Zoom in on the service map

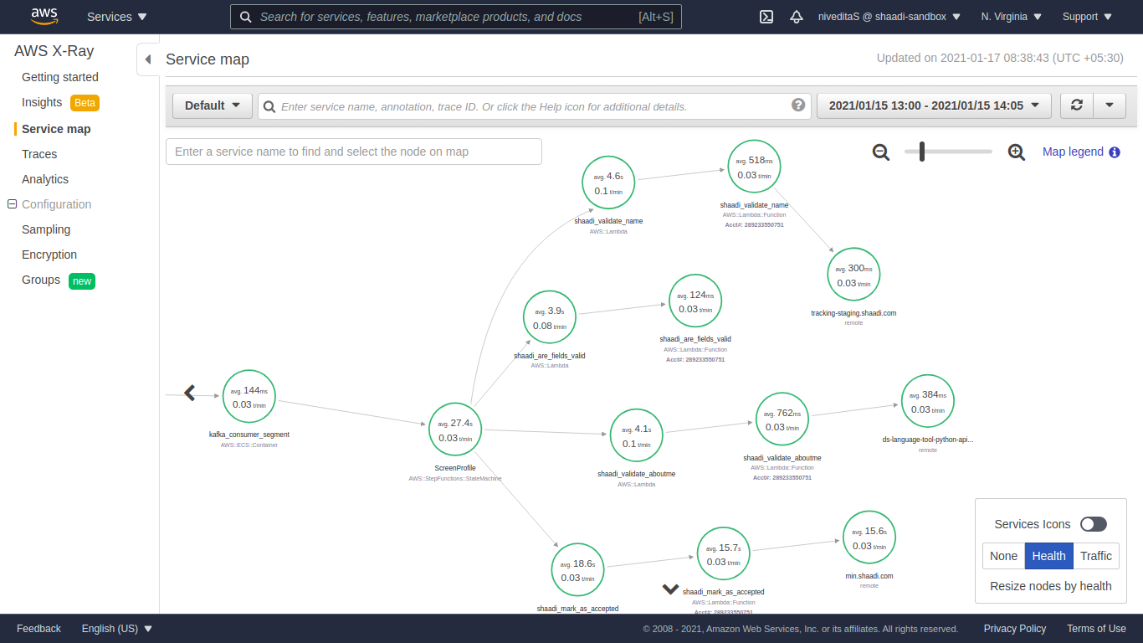(x=1017, y=152)
